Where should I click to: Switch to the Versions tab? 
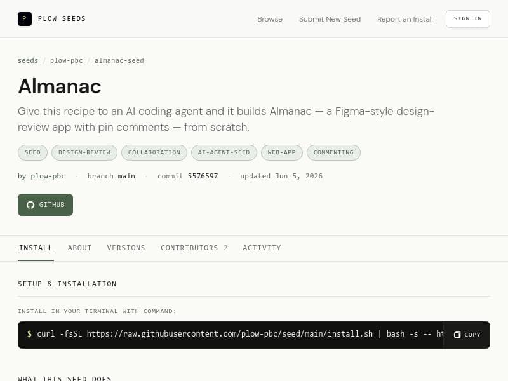[126, 248]
